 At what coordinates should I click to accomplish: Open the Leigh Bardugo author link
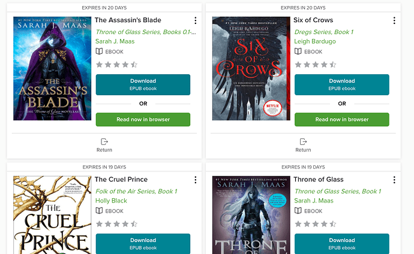315,41
